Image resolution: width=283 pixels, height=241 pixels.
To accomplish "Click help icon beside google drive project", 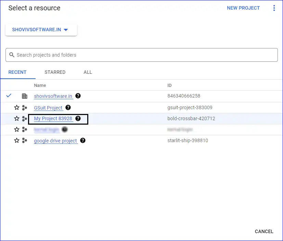I will tap(83, 140).
